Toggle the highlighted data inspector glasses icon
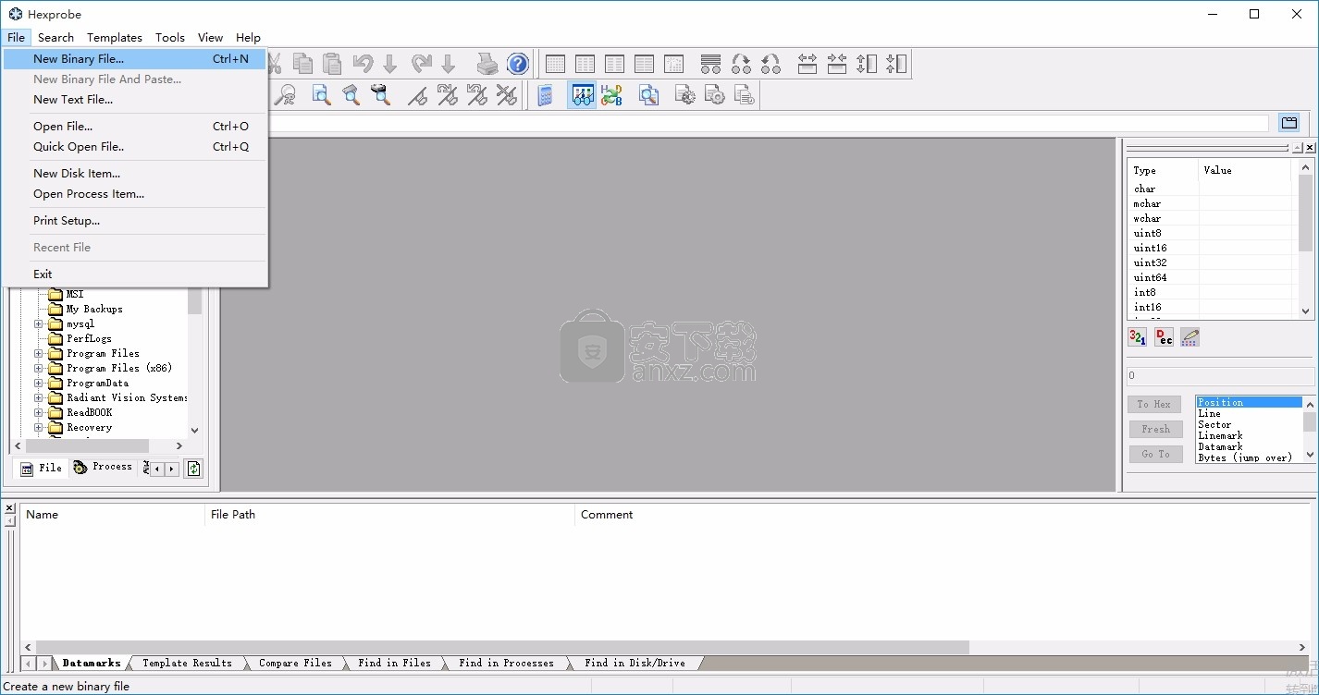 582,94
